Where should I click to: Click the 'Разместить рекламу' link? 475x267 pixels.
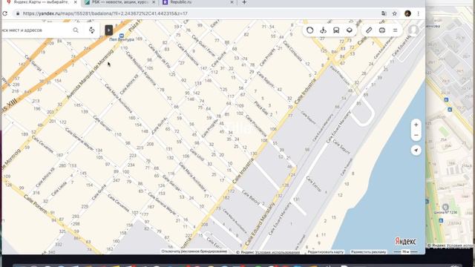[x=369, y=252]
